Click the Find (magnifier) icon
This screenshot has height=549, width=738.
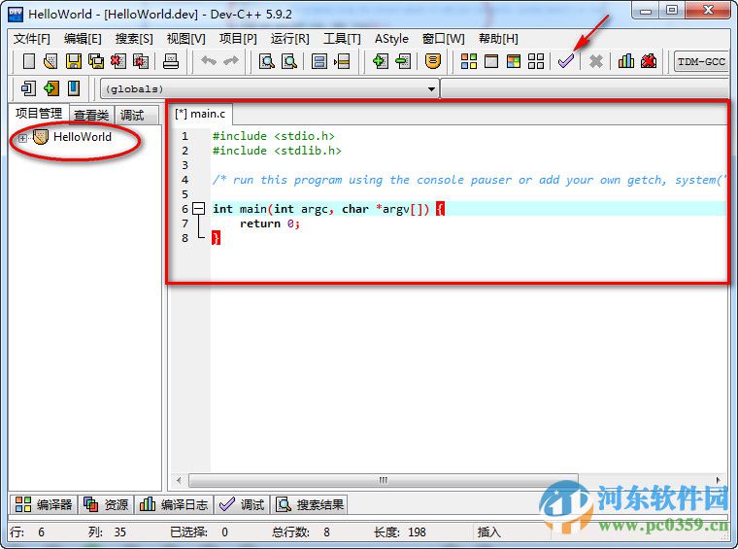point(266,61)
